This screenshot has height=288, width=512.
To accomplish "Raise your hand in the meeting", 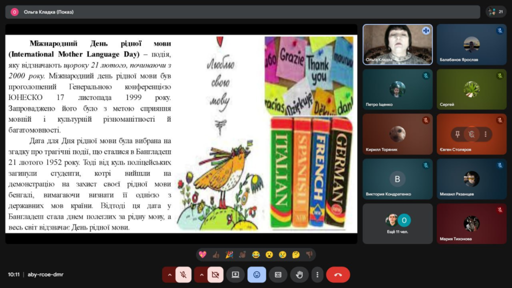I will tap(299, 274).
